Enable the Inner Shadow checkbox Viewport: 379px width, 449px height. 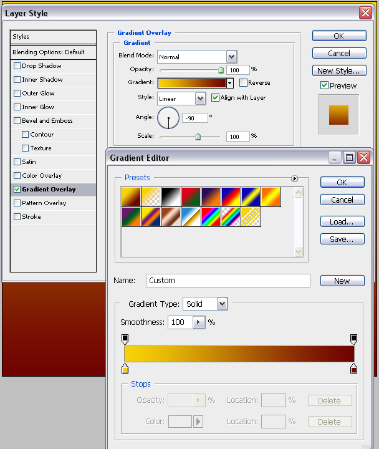[17, 79]
